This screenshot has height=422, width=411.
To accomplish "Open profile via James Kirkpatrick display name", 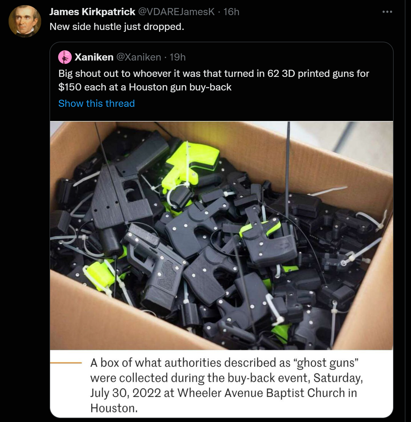I will point(92,12).
